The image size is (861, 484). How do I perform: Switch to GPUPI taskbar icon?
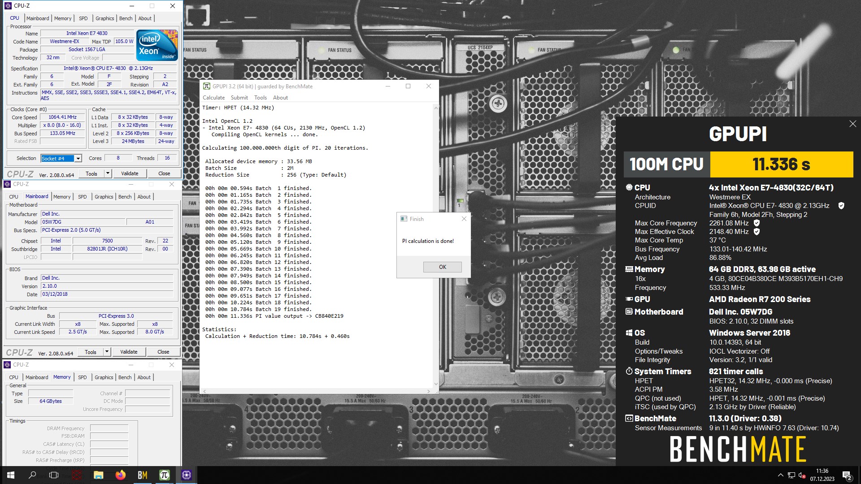coord(165,475)
